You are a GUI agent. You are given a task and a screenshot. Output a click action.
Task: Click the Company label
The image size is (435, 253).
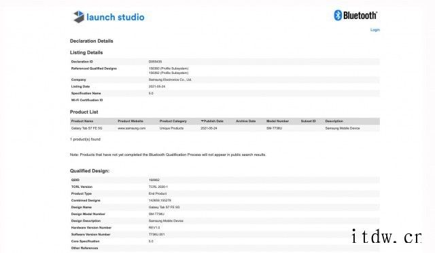click(x=79, y=80)
